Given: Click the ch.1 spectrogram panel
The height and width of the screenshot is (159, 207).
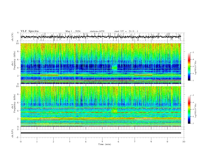Looking at the screenshot, I should 101,63.
